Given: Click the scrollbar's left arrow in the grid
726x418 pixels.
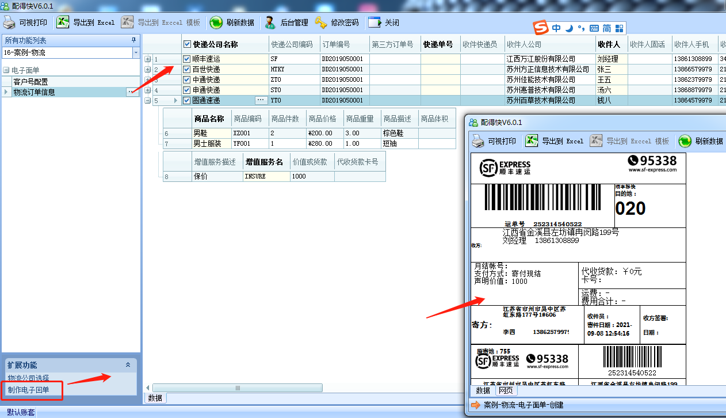Looking at the screenshot, I should (x=147, y=387).
